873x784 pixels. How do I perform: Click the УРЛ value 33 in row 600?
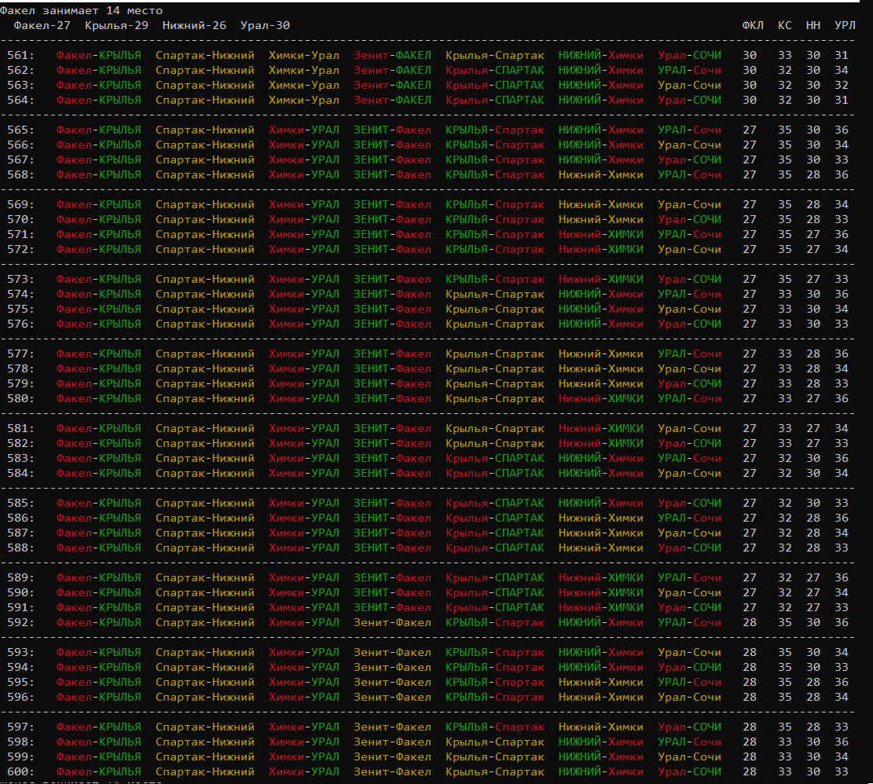coord(842,771)
